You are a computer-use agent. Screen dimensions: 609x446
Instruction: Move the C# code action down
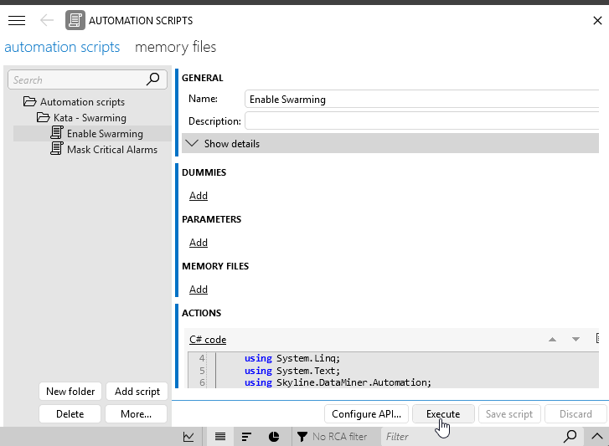tap(576, 340)
